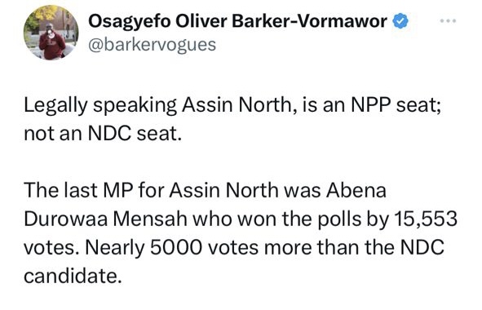482x310 pixels.
Task: Click the word 'Legally' opening the tweet
Action: point(55,106)
